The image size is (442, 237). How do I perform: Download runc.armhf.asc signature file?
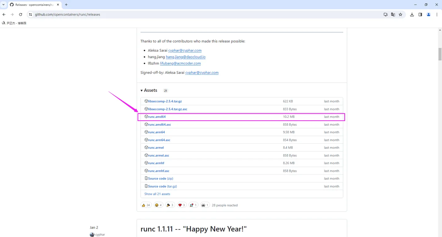(159, 171)
